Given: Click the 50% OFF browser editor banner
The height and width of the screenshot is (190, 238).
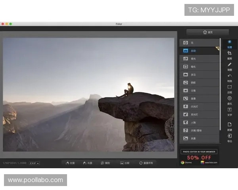Looking at the screenshot, I should (198, 157).
